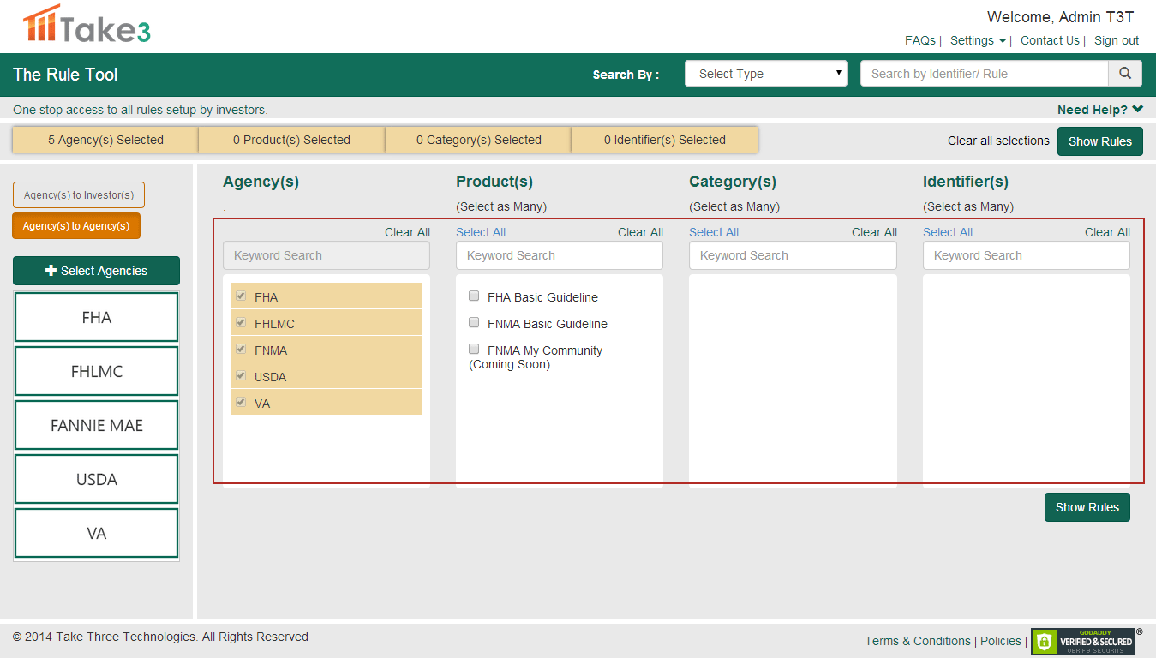Check the FNMA Basic Guideline checkbox

coord(474,323)
